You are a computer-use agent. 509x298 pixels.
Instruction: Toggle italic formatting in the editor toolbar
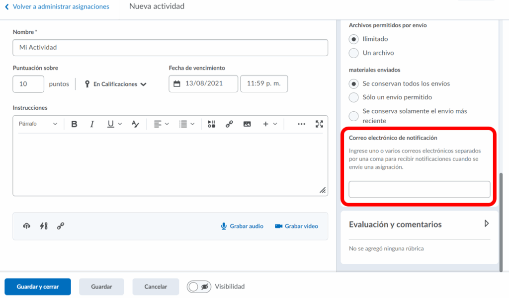coord(92,124)
